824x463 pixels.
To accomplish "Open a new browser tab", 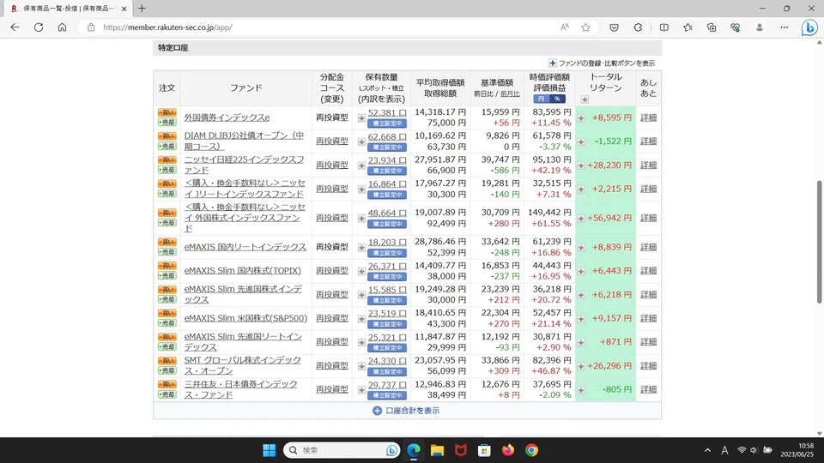I will point(142,9).
